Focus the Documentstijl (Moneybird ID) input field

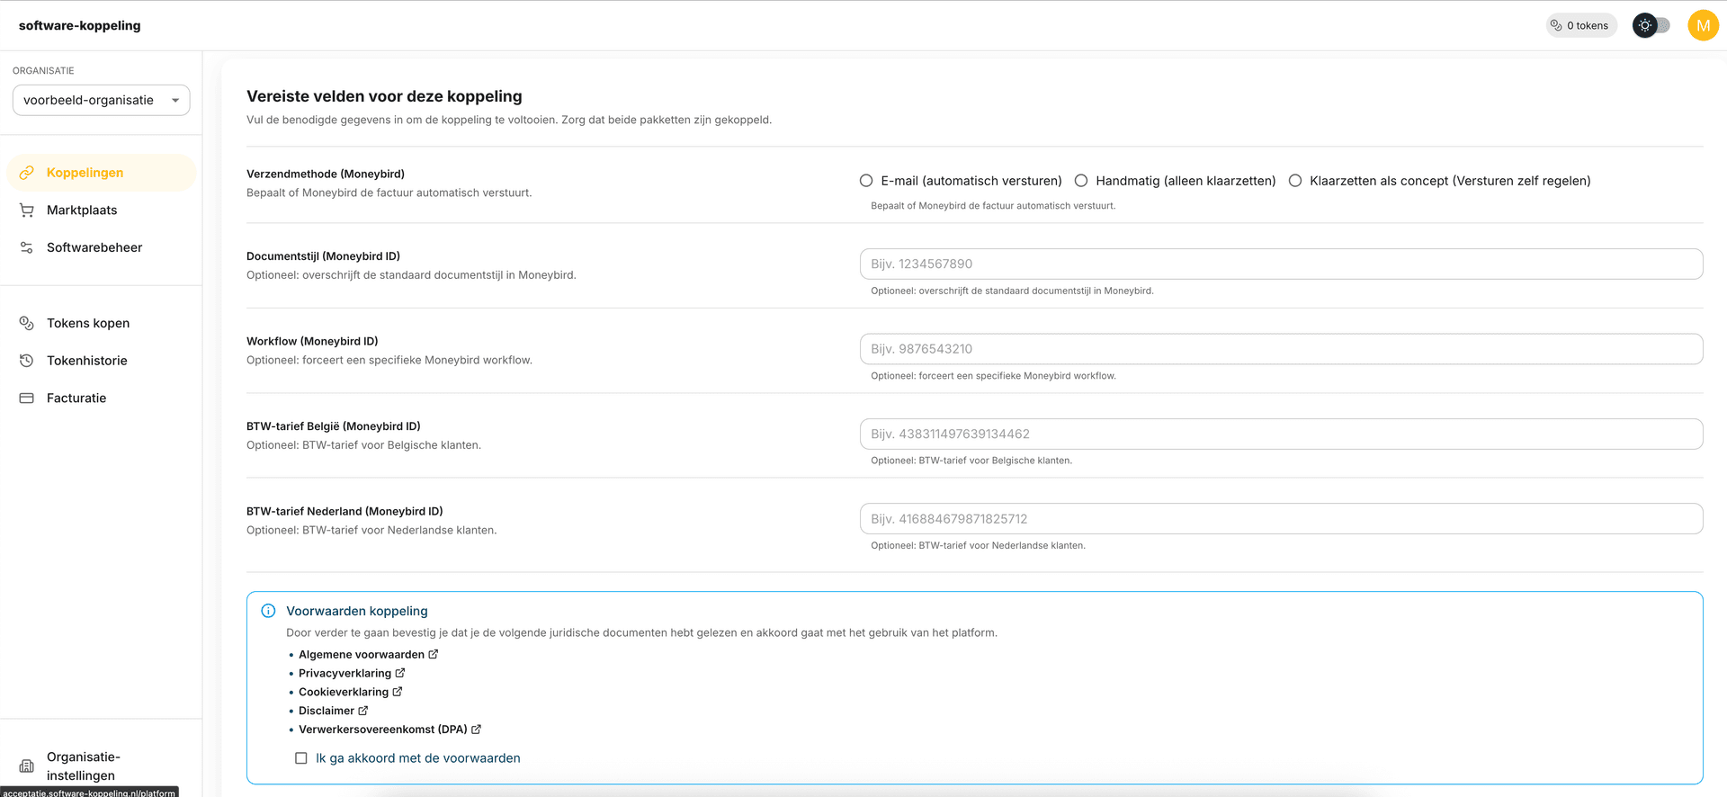pos(1281,264)
